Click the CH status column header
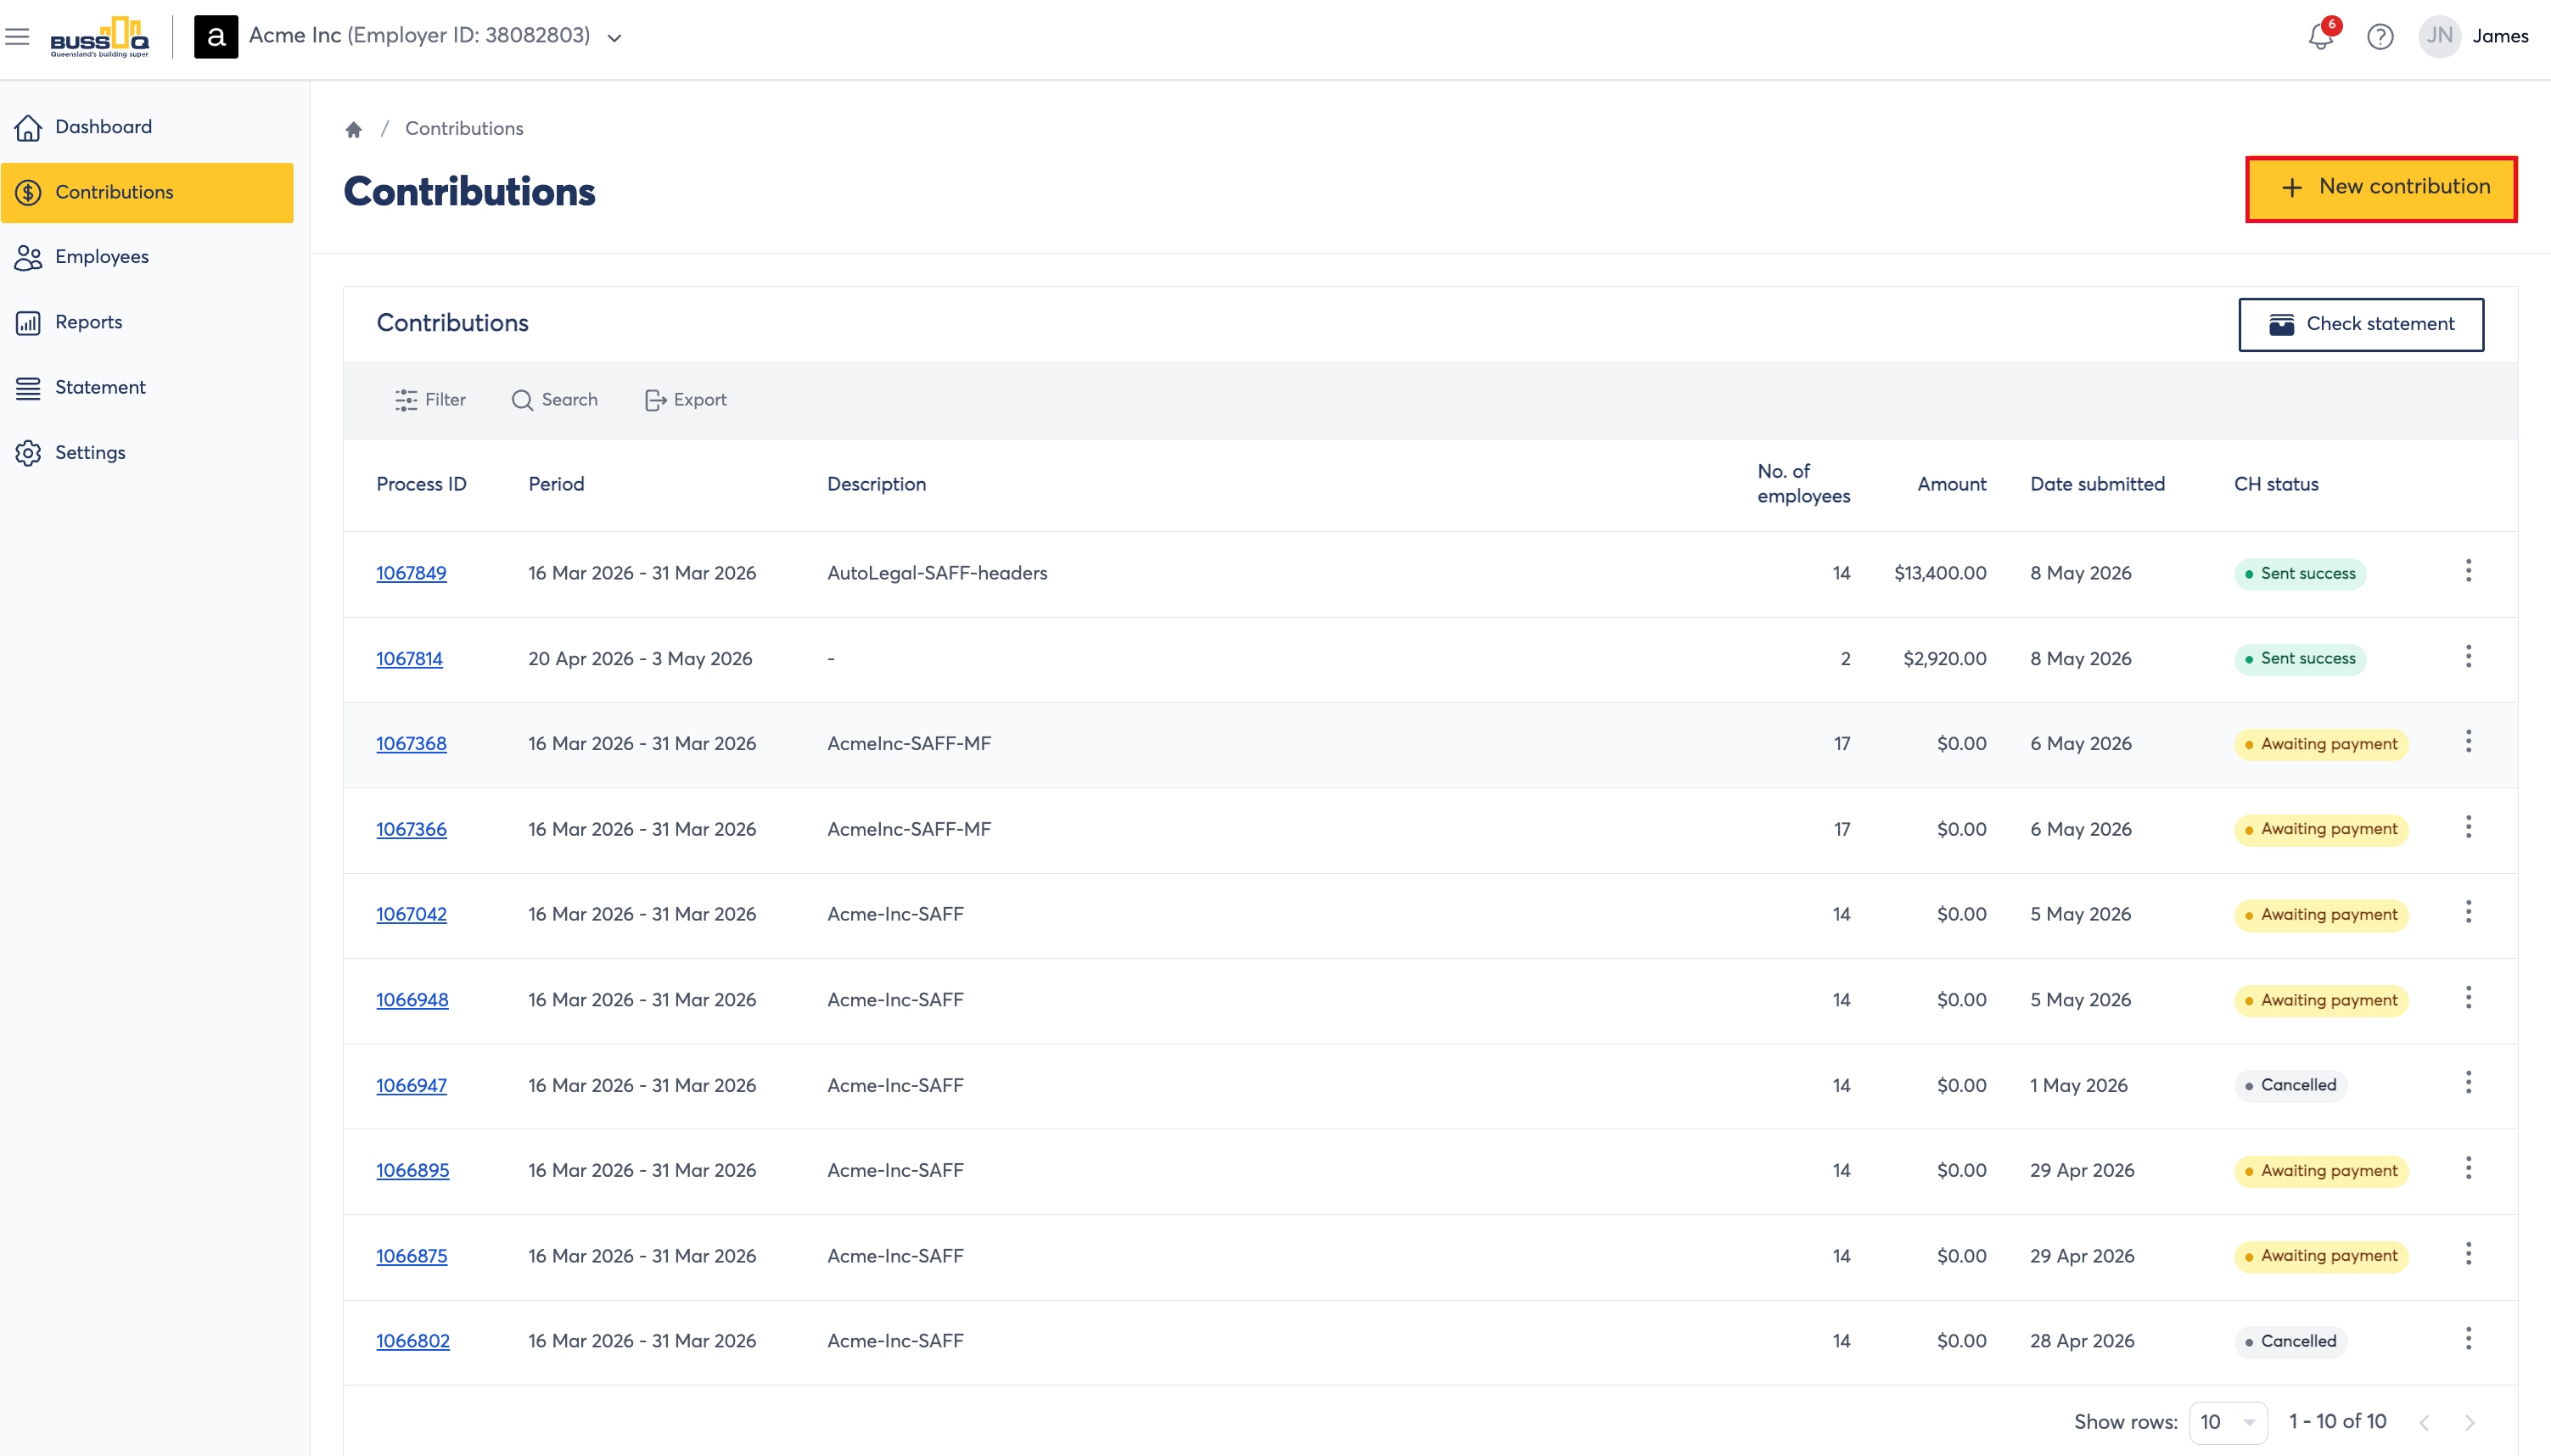This screenshot has width=2551, height=1456. pyautogui.click(x=2276, y=484)
